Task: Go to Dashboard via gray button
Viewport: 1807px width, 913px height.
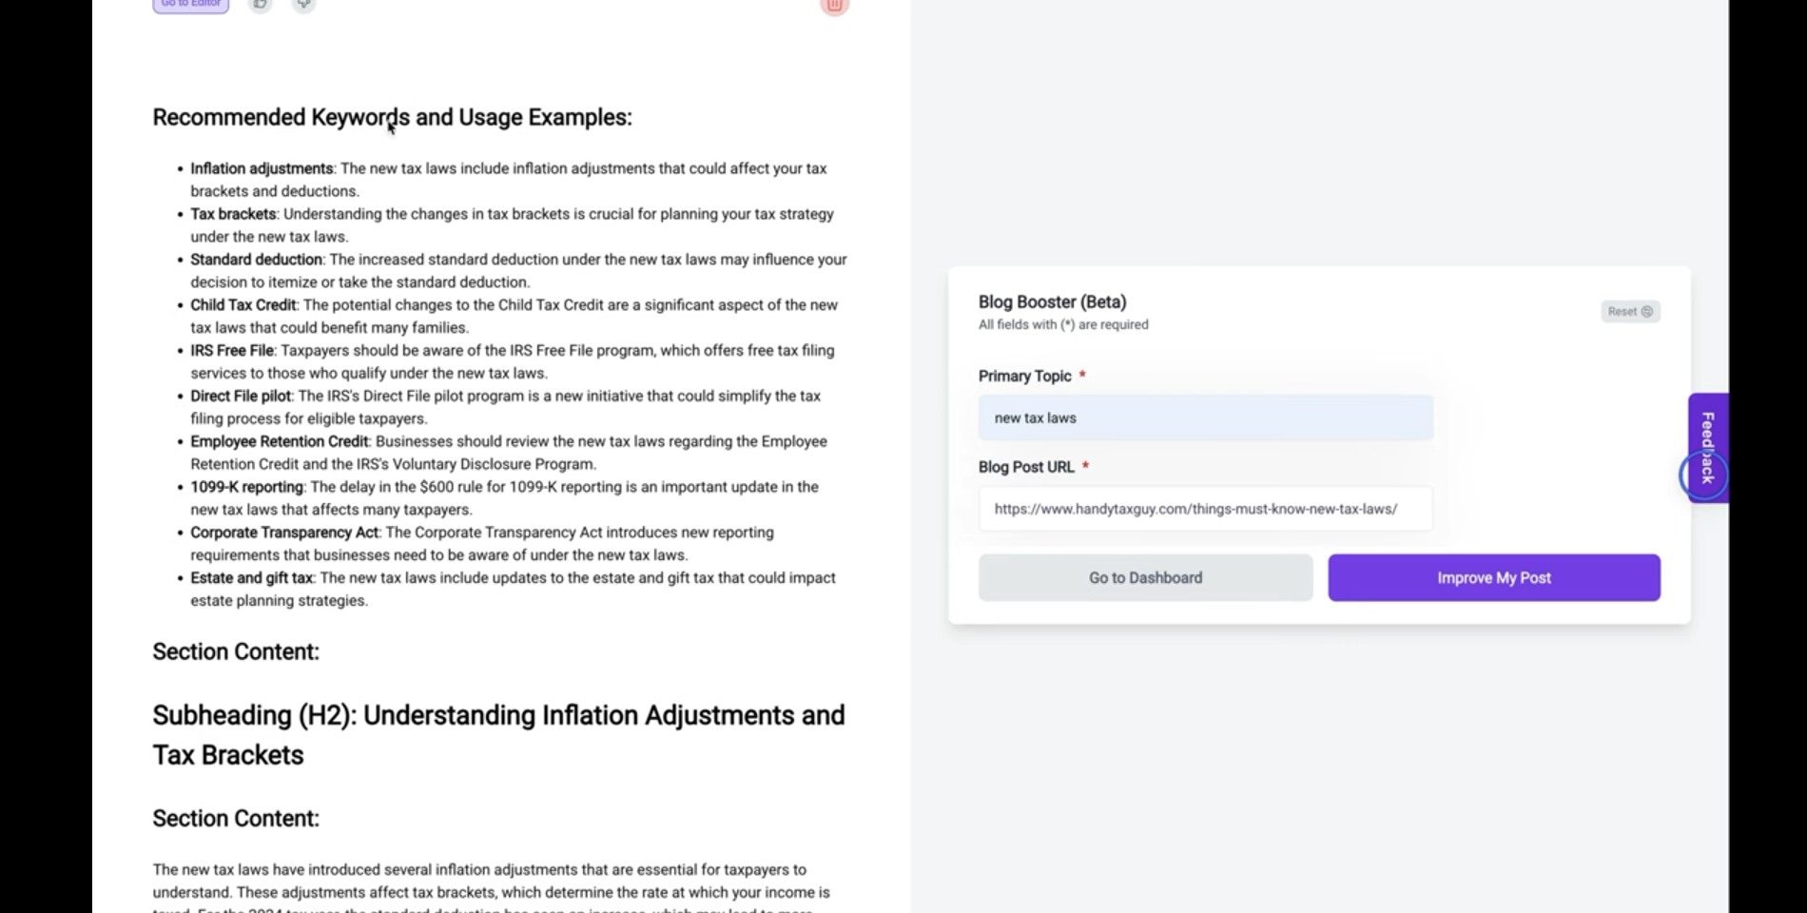Action: (x=1145, y=577)
